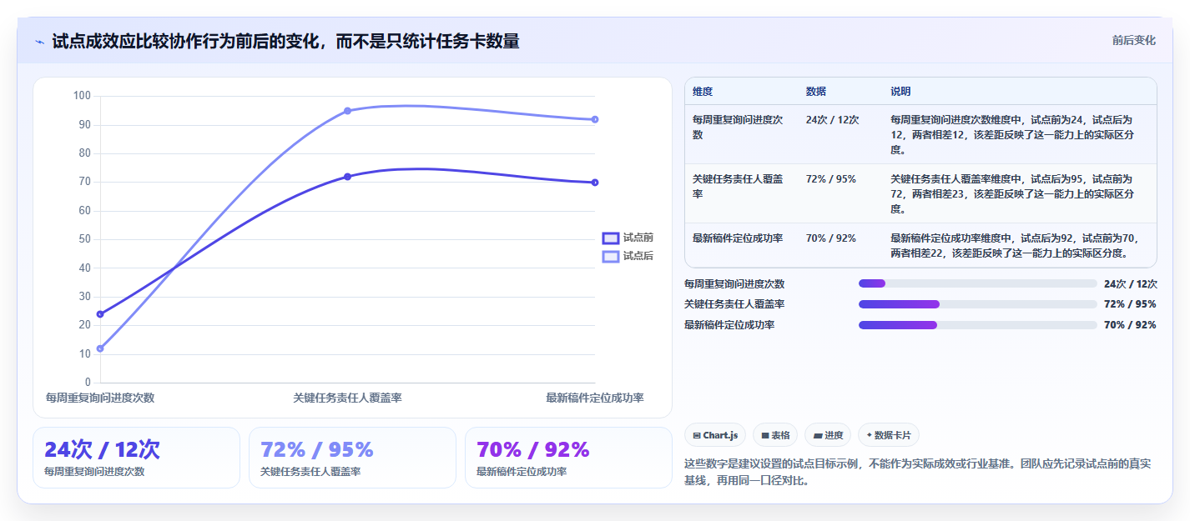Click the 进度 chip
This screenshot has height=521, width=1190.
828,435
